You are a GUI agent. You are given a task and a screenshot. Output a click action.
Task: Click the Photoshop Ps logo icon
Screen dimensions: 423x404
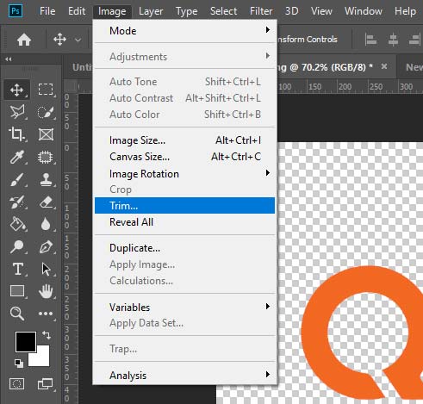[16, 11]
